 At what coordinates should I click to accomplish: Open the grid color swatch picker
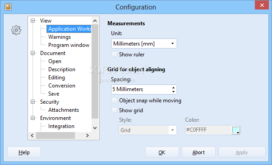pyautogui.click(x=235, y=130)
